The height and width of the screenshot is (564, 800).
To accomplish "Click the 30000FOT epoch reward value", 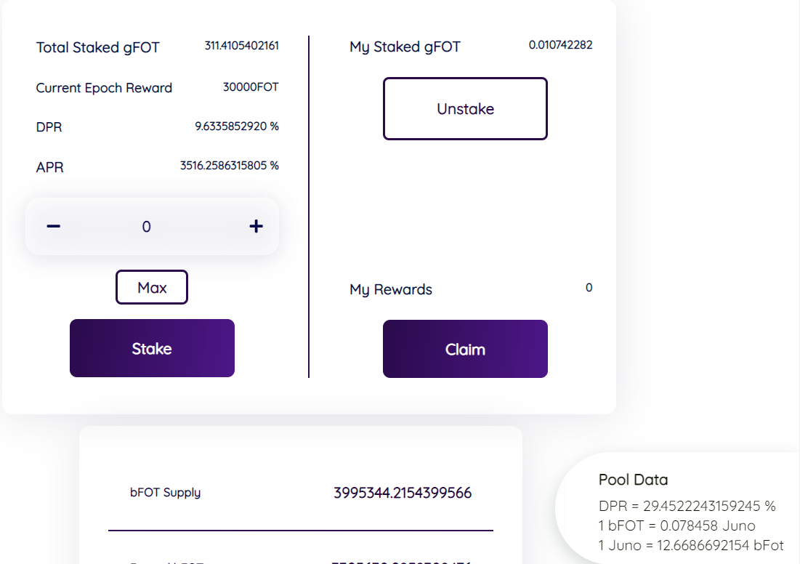I will pyautogui.click(x=251, y=87).
